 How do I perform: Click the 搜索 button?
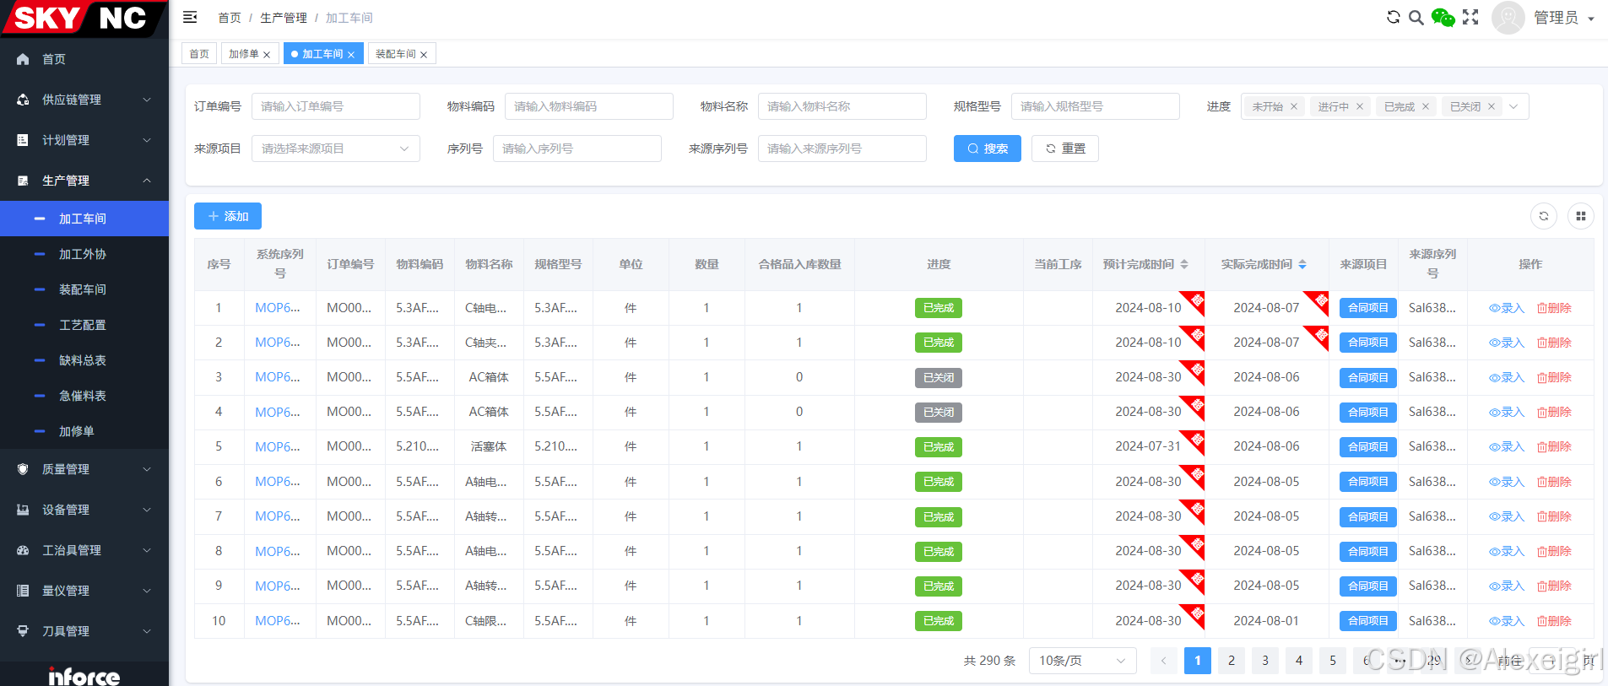[x=988, y=149]
